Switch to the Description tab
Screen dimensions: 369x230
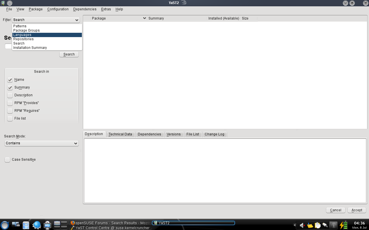pyautogui.click(x=94, y=134)
